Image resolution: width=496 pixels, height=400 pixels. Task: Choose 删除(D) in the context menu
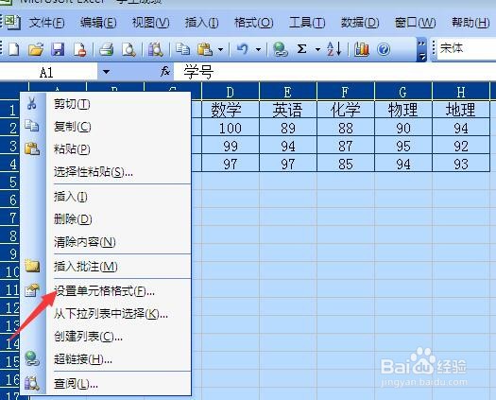(x=106, y=219)
